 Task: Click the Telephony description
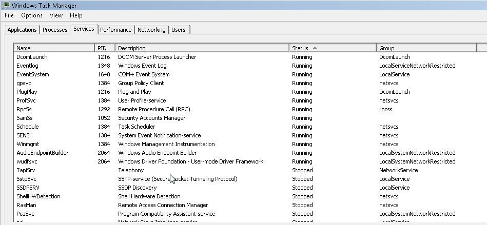(x=131, y=170)
